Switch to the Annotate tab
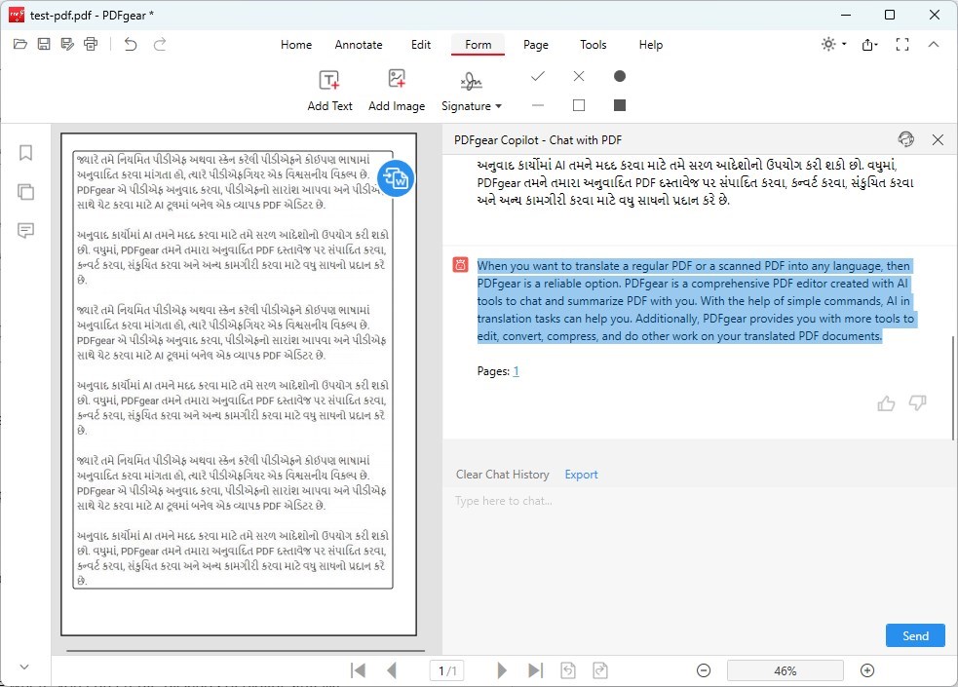958x687 pixels. tap(358, 44)
